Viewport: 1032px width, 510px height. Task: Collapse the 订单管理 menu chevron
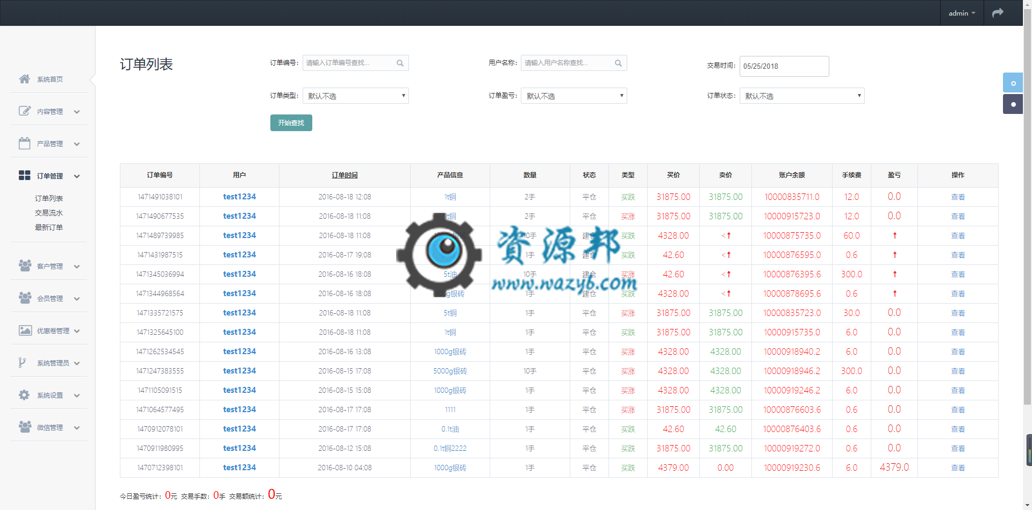(x=77, y=176)
